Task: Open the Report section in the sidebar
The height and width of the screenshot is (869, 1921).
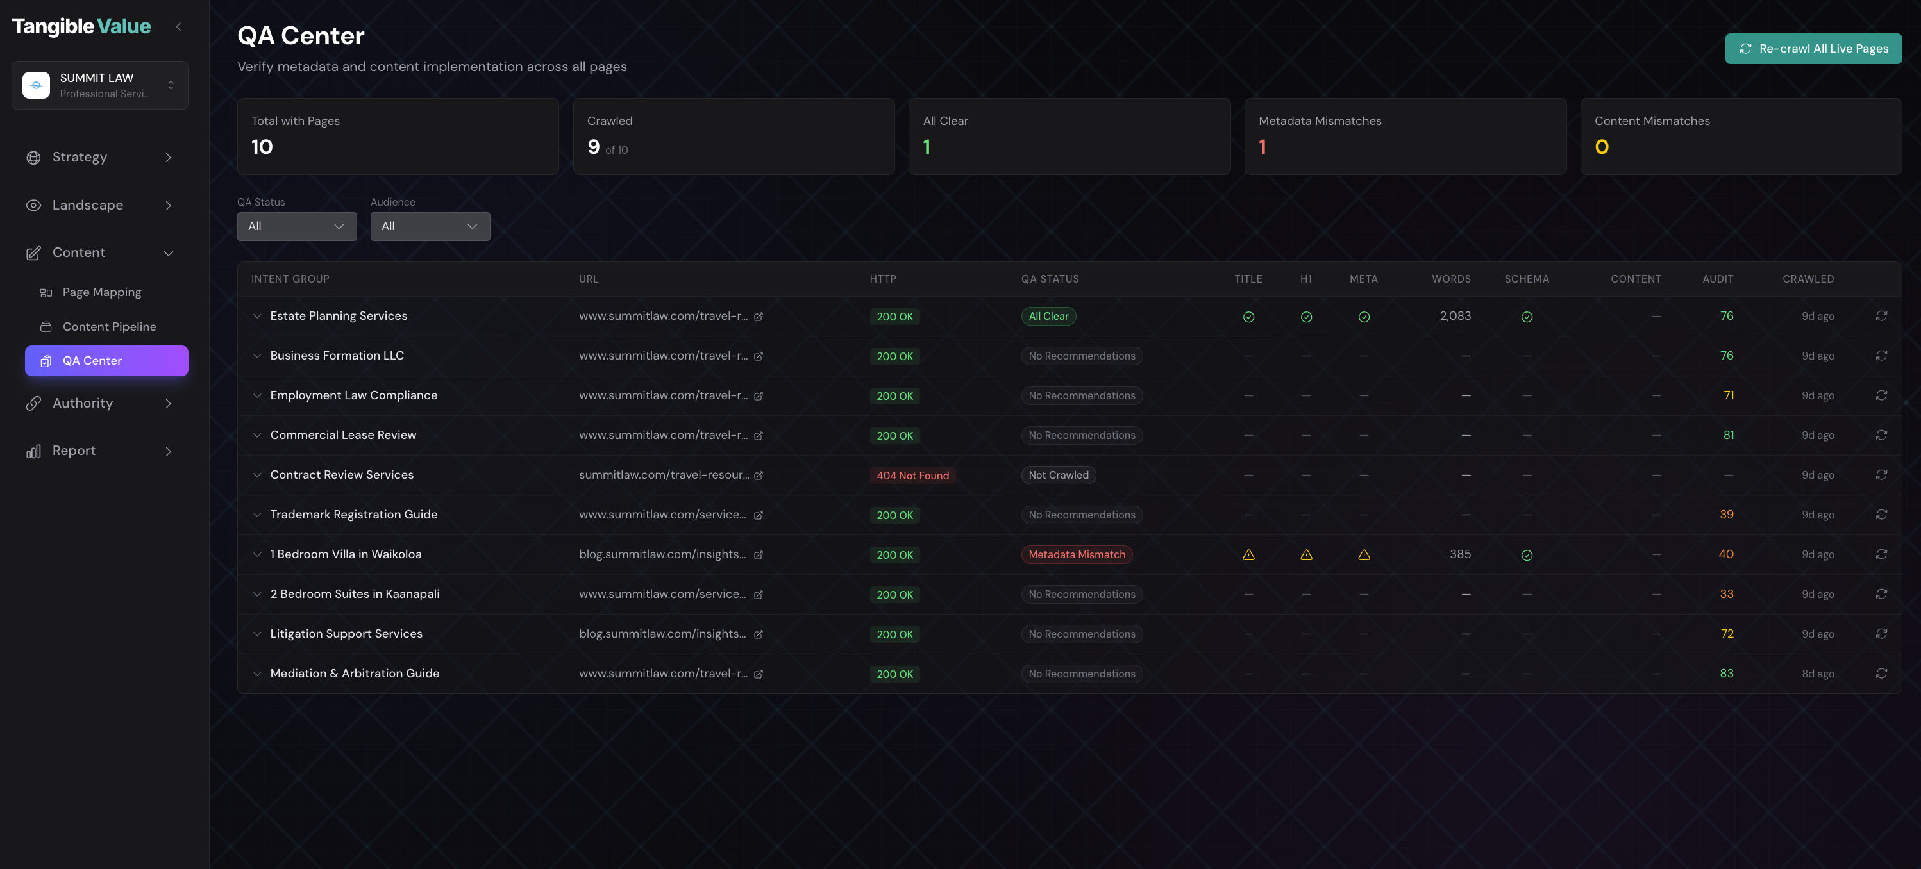Action: [74, 450]
